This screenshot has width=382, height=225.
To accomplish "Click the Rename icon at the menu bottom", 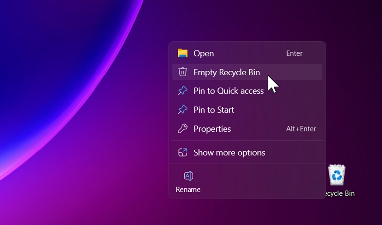I will [x=189, y=176].
